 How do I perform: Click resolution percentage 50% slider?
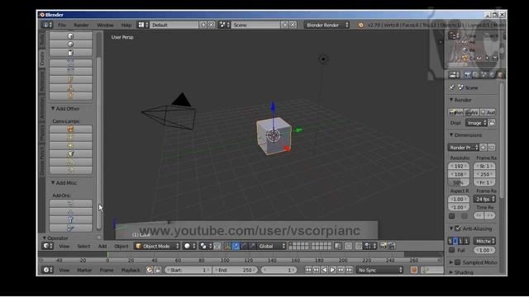tap(459, 182)
